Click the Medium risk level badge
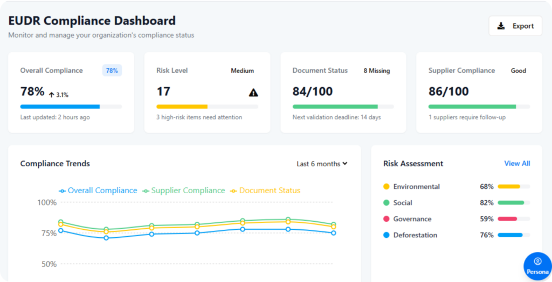The image size is (552, 282). [x=242, y=70]
